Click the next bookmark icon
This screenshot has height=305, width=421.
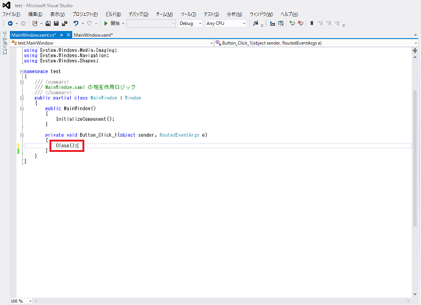click(329, 24)
